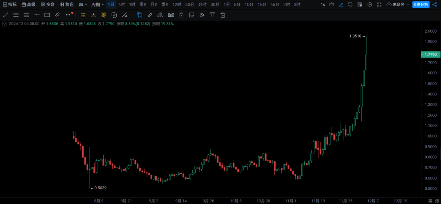Open the 指标 indicators panel
Viewport: 441px width, 204px height.
[x=10, y=4]
